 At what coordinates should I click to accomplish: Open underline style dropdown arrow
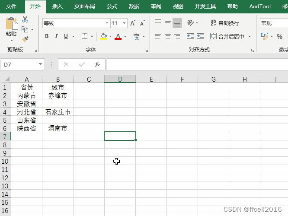[73, 36]
